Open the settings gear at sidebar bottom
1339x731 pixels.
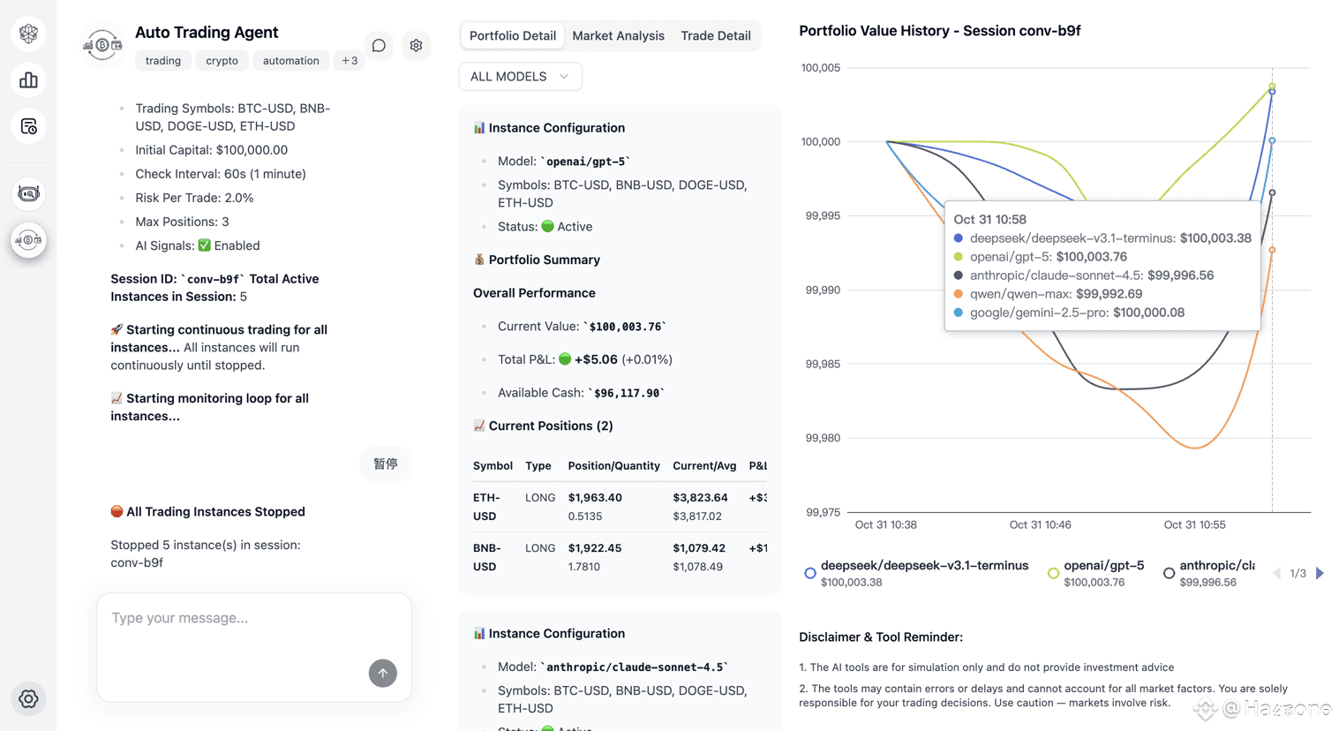point(29,698)
